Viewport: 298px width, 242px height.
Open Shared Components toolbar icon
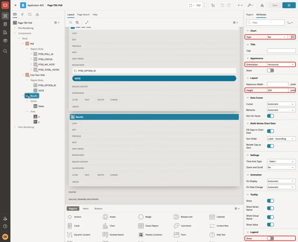click(262, 5)
